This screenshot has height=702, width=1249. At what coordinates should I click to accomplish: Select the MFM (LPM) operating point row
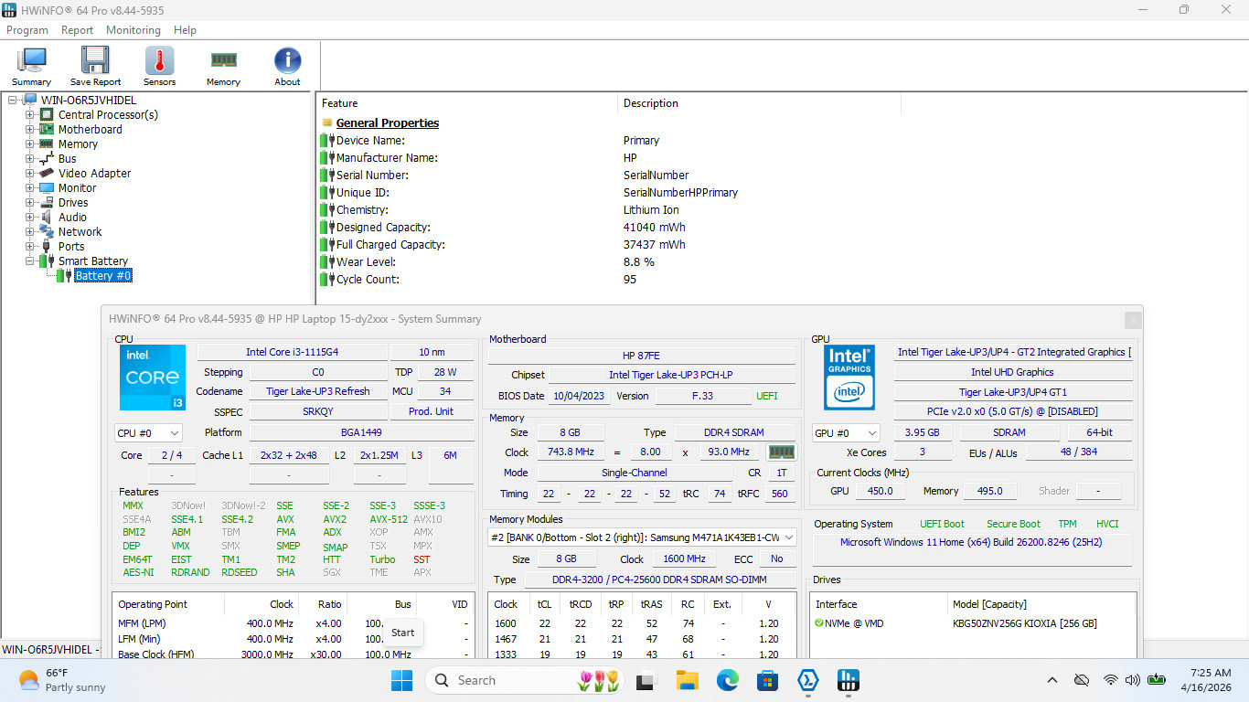coord(294,623)
